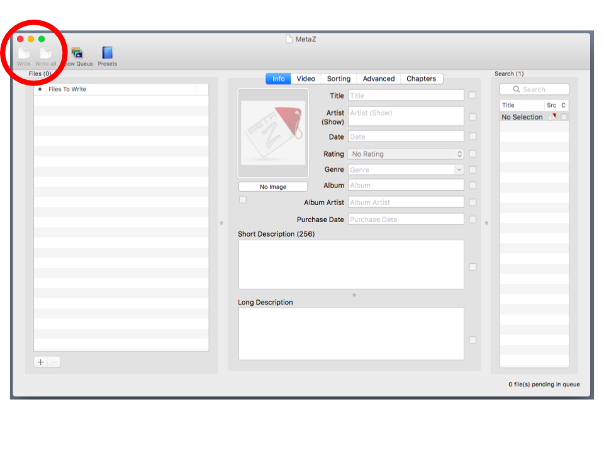Click the search magnifier icon
This screenshot has height=453, width=604.
tap(517, 89)
